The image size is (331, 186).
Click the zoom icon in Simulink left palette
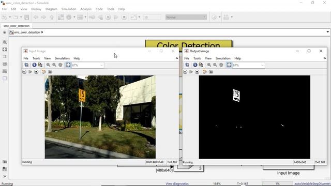pos(5,42)
